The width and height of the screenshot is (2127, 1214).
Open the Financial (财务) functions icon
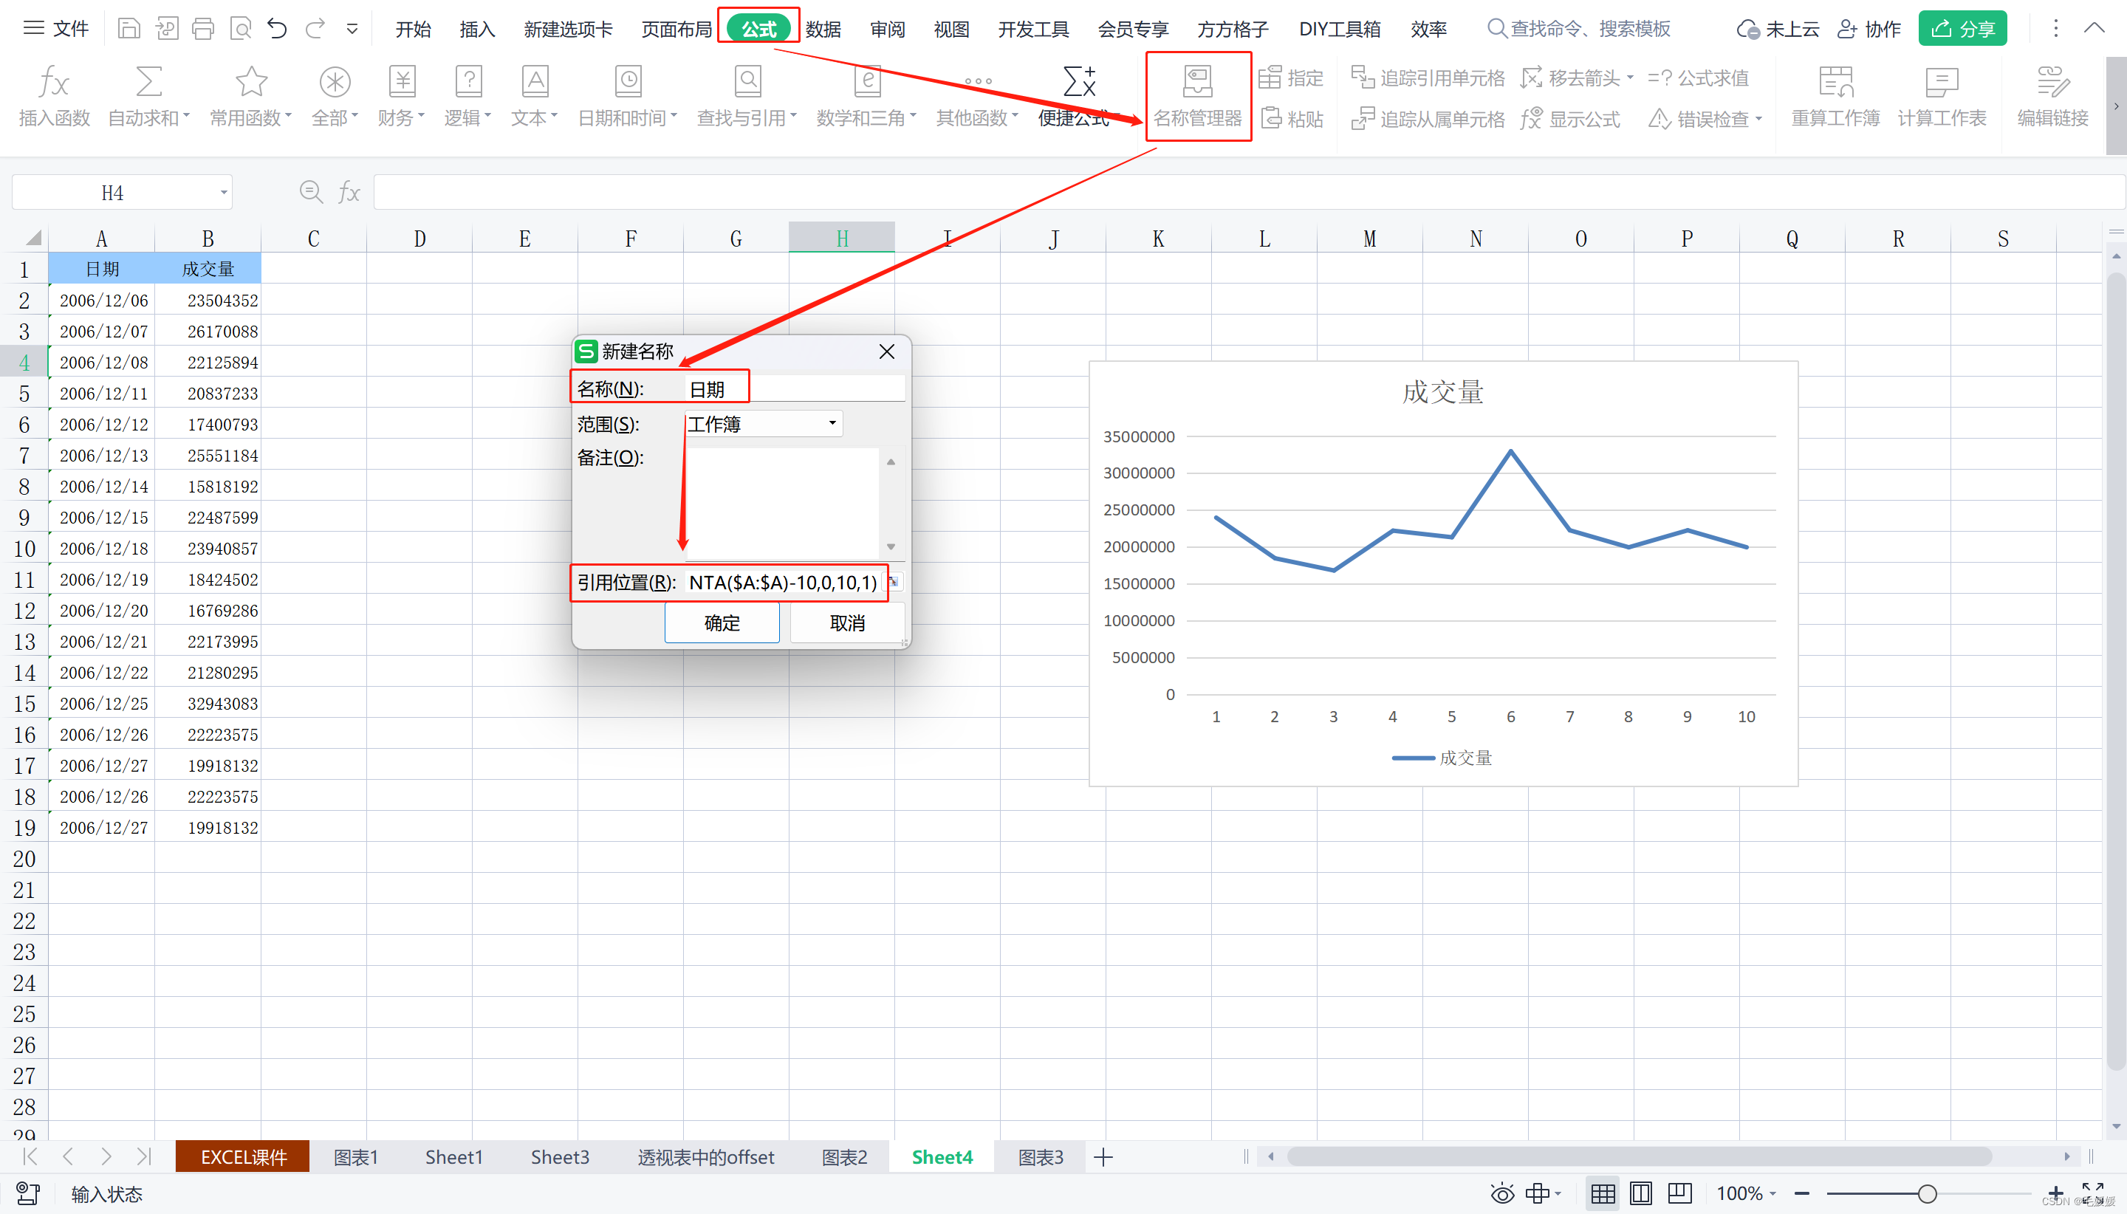point(401,97)
